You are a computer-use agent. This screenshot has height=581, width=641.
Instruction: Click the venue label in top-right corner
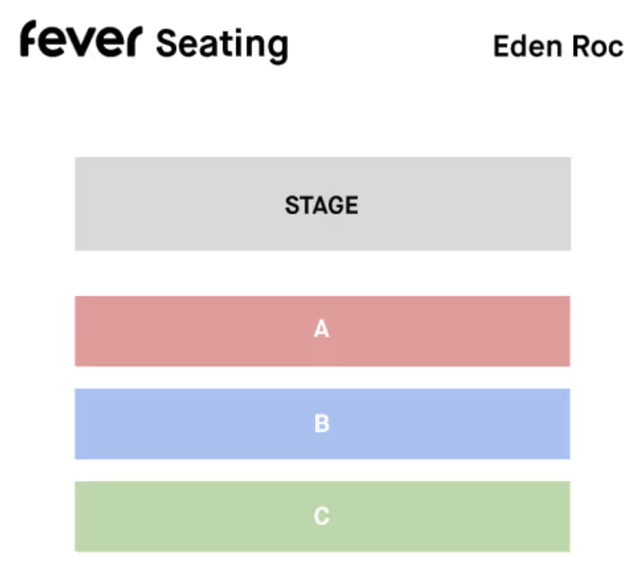[558, 47]
